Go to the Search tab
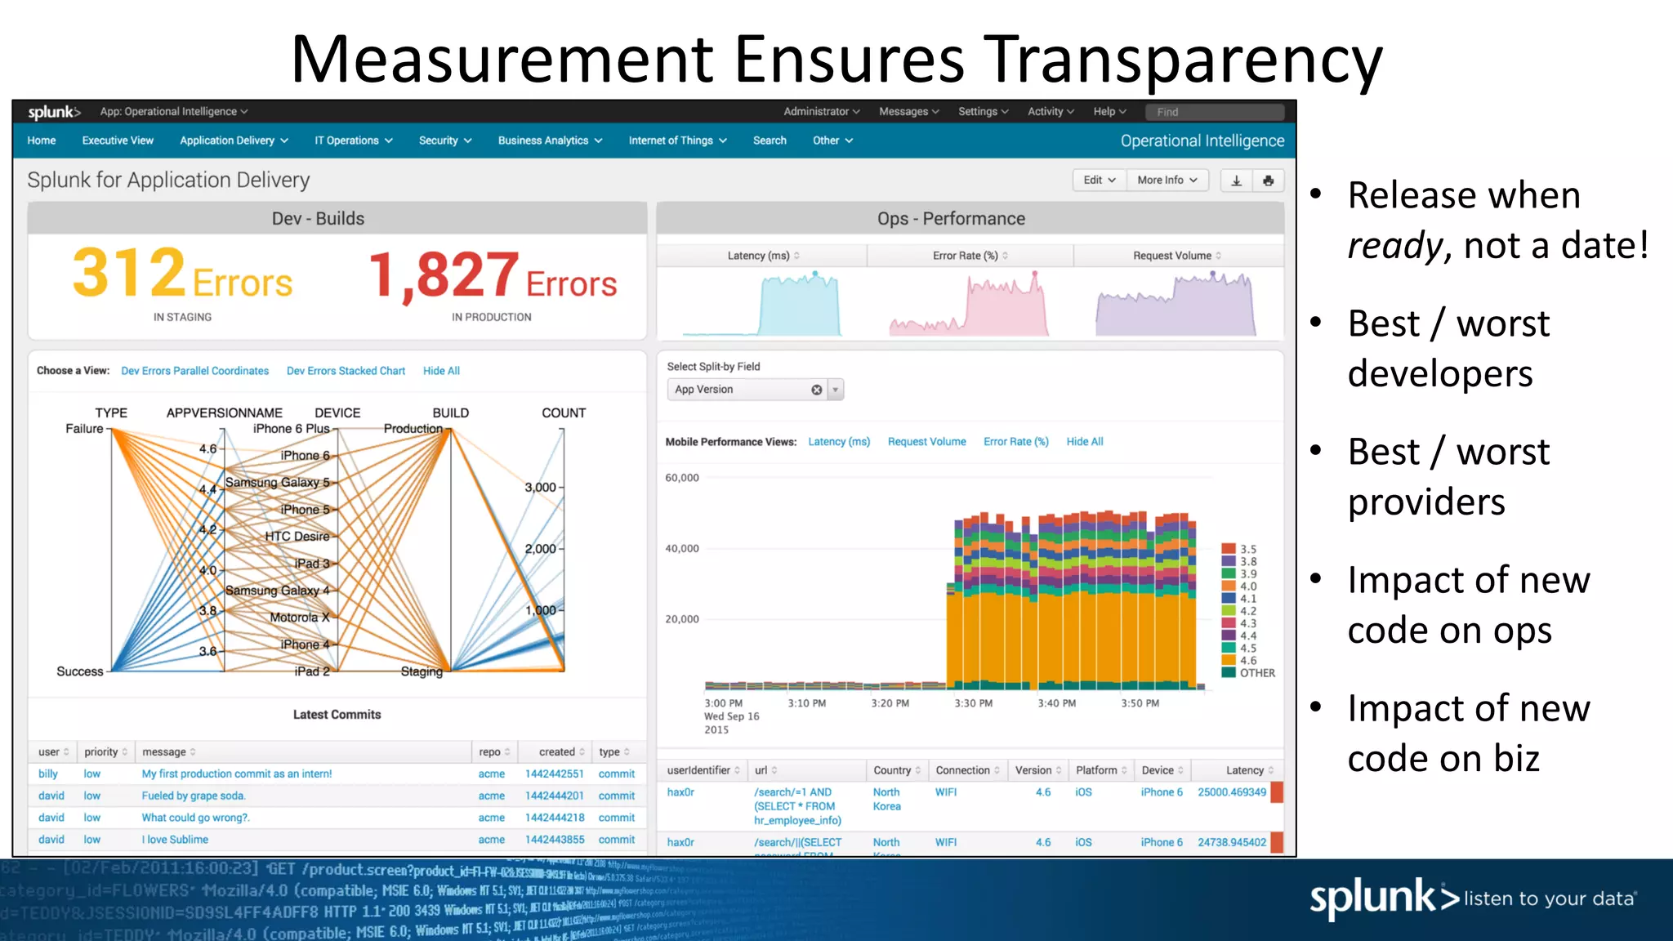This screenshot has height=941, width=1673. (770, 140)
